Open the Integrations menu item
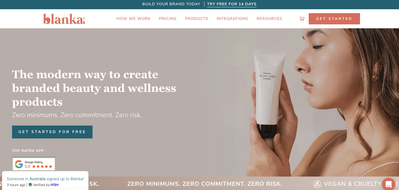This screenshot has height=190, width=399. 232,19
